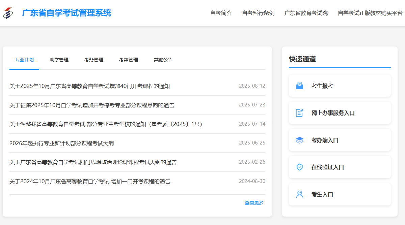Open 自考暂行条例 navigation item
The height and width of the screenshot is (225, 405).
tap(258, 13)
